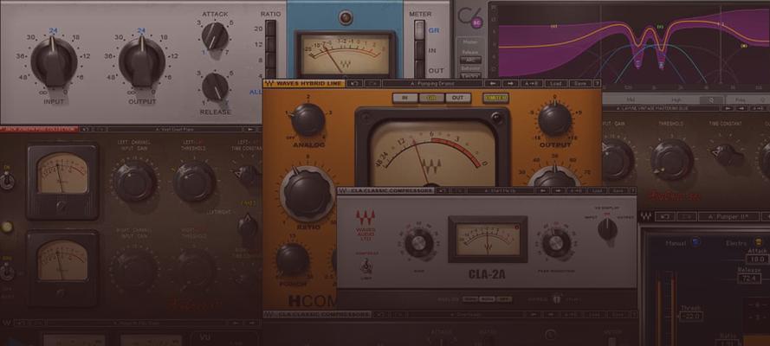The width and height of the screenshot is (770, 346).
Task: Click the Attack value field showing 18.0
Action: (x=758, y=259)
